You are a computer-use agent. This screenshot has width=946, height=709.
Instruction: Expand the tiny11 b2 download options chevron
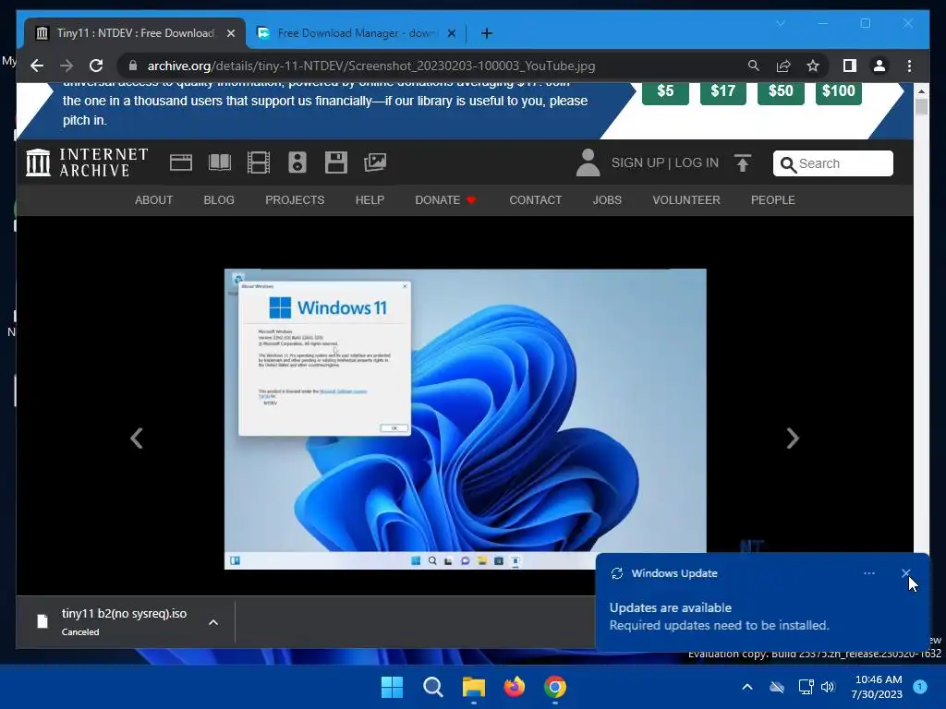point(213,622)
